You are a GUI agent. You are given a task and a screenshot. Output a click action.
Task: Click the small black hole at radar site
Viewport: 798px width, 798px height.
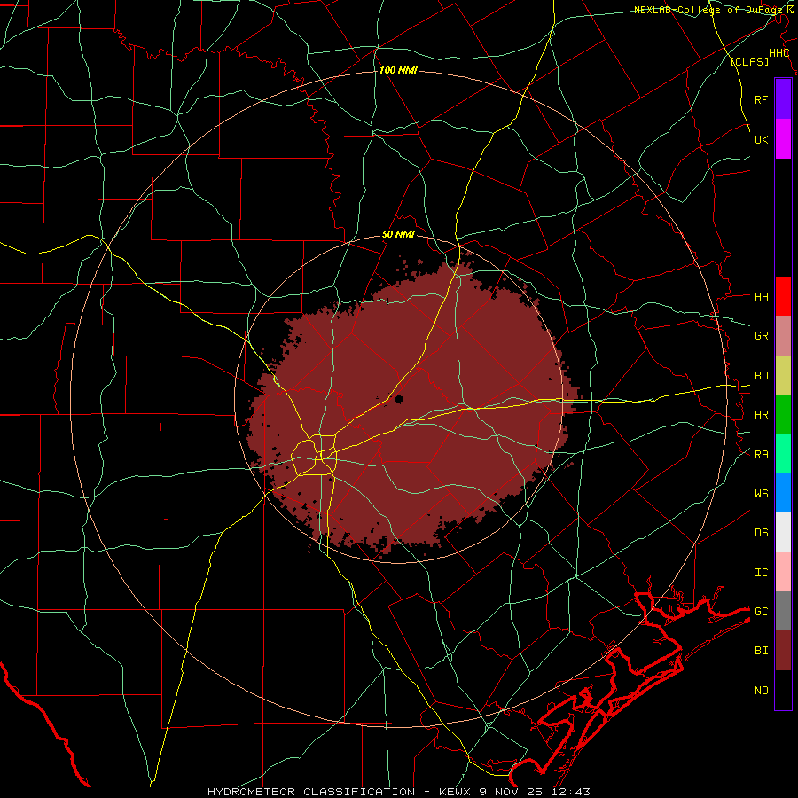pyautogui.click(x=398, y=399)
